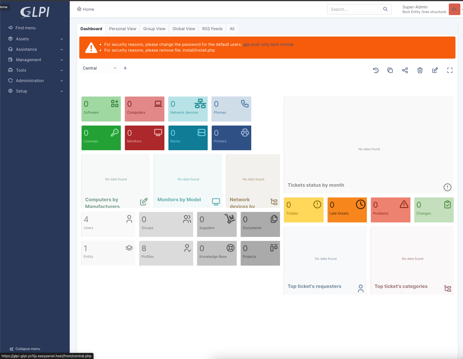Open the Central dashboard dropdown
Screen dimensions: 463x359
point(100,68)
